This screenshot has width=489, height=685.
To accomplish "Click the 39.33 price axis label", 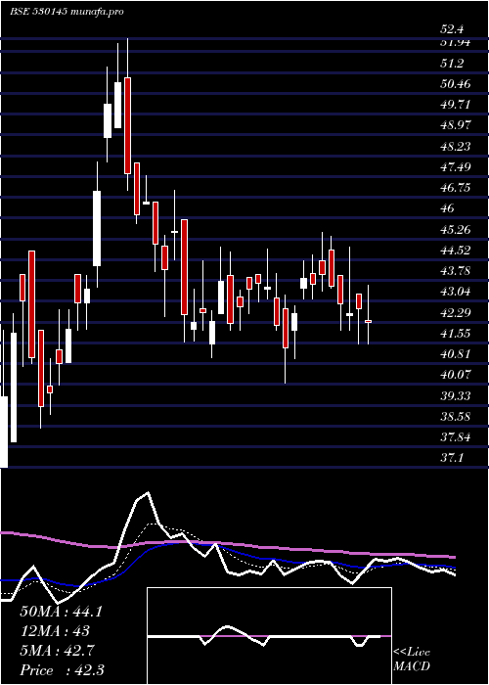I will pos(456,395).
